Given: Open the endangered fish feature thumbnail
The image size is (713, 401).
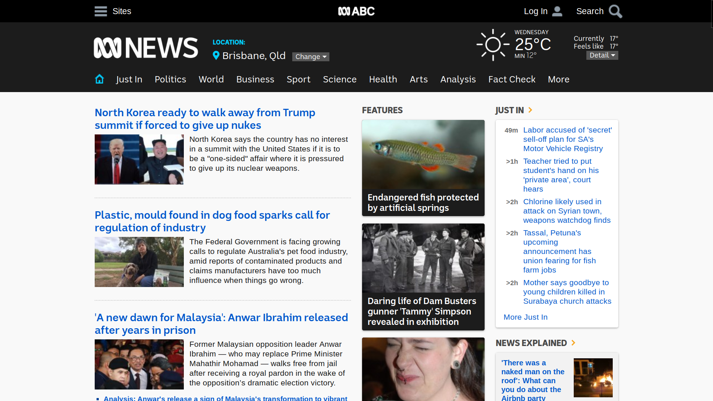Looking at the screenshot, I should pyautogui.click(x=423, y=154).
